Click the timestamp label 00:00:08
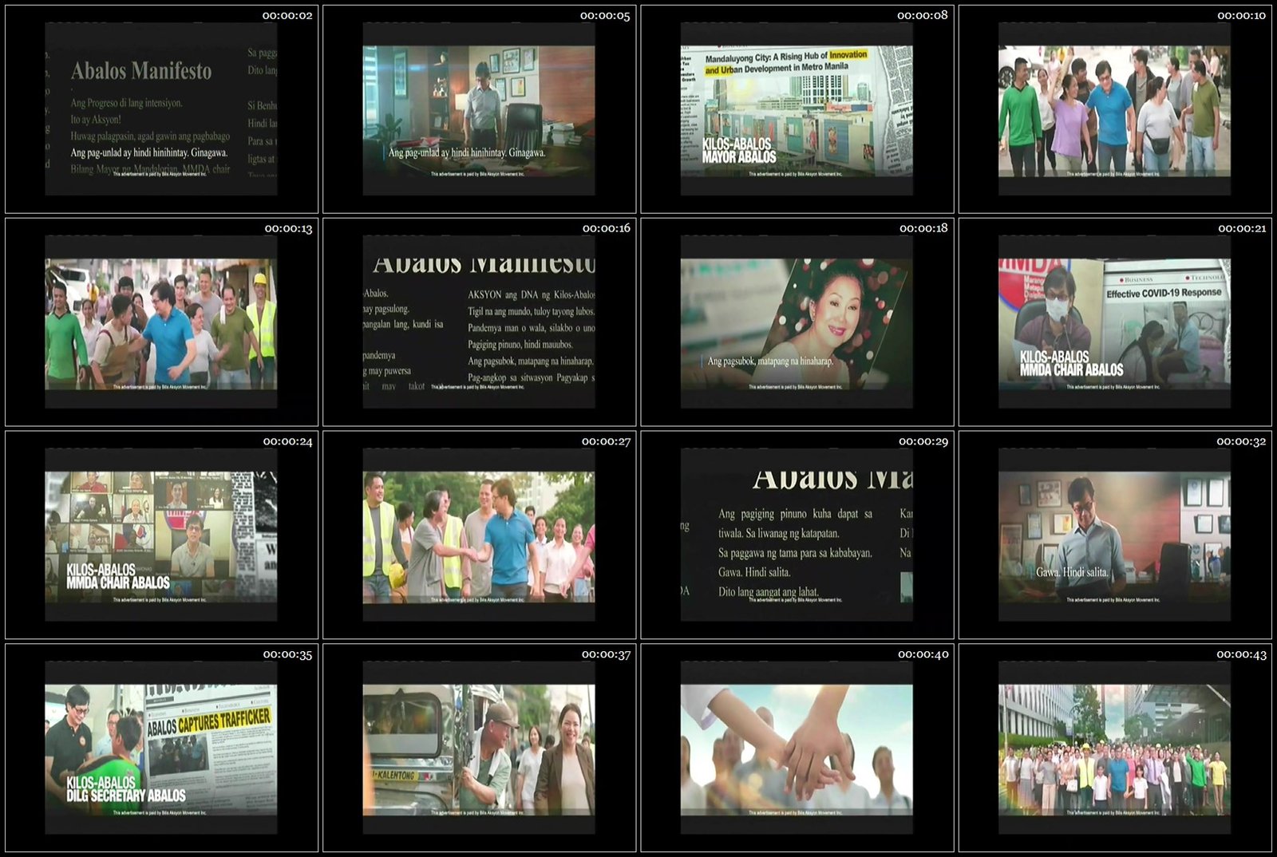The width and height of the screenshot is (1277, 857). [x=923, y=15]
